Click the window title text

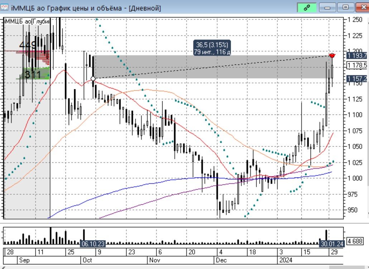(86, 8)
